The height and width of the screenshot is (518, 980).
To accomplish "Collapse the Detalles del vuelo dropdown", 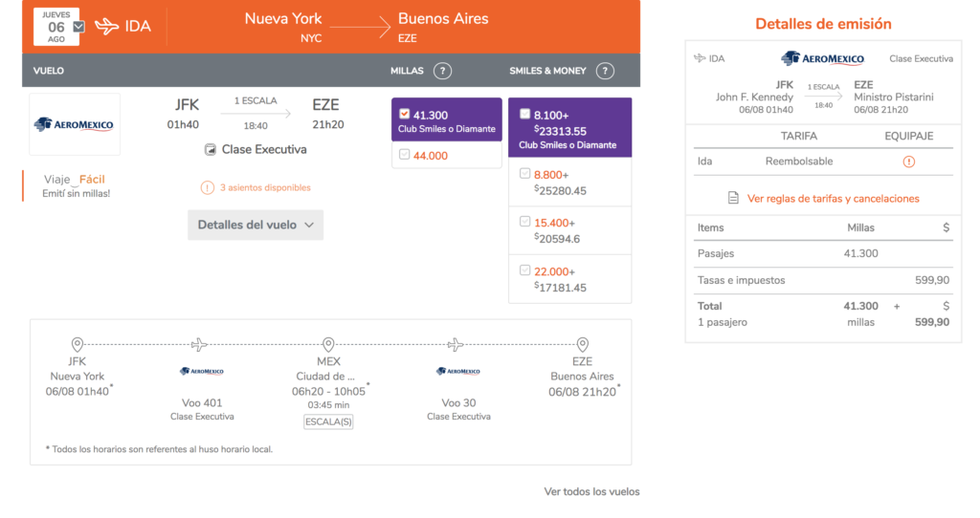I will [x=256, y=225].
